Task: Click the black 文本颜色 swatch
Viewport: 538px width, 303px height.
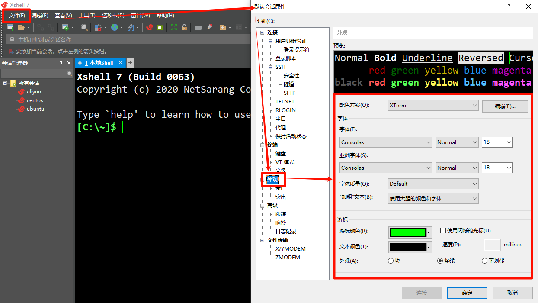Action: (x=407, y=247)
